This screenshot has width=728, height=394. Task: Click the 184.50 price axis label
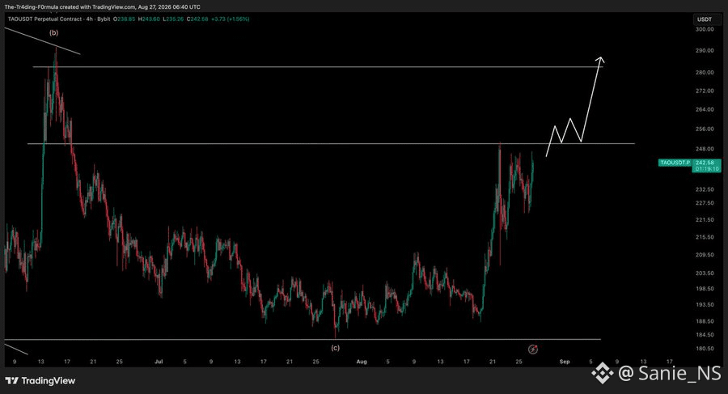pyautogui.click(x=705, y=335)
